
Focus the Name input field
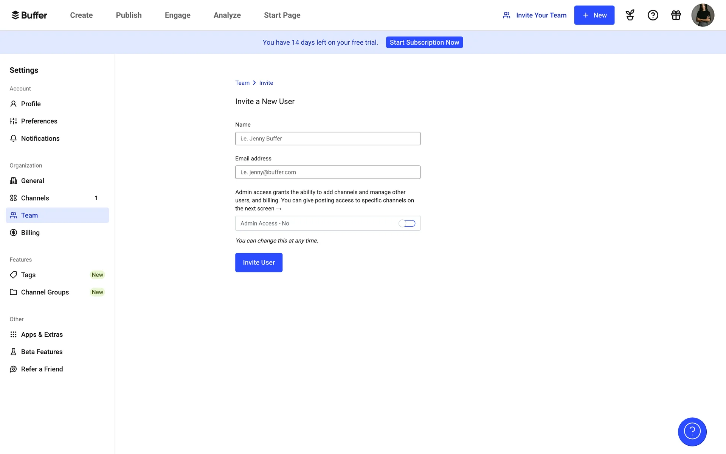click(327, 138)
